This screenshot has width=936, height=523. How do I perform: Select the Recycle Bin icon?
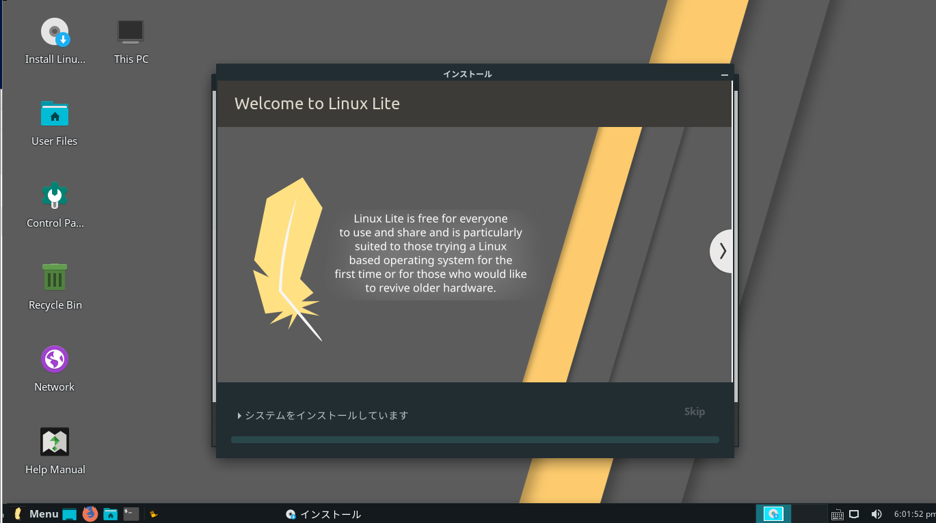55,287
